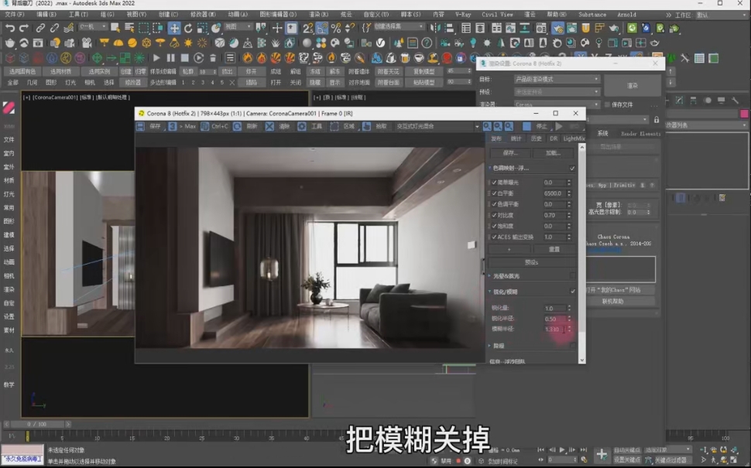Toggle the Percent Snap icon
Image resolution: width=751 pixels, height=468 pixels.
336,28
